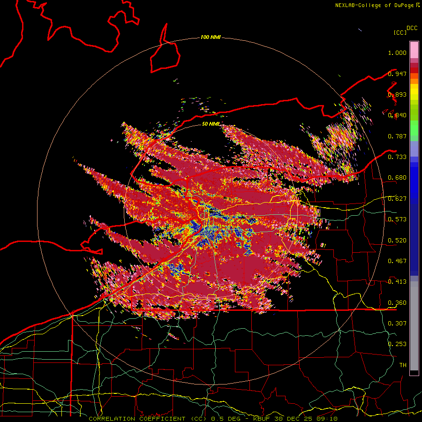This screenshot has width=422, height=422.
Task: Click the 0.360 color scale value
Action: coord(397,303)
